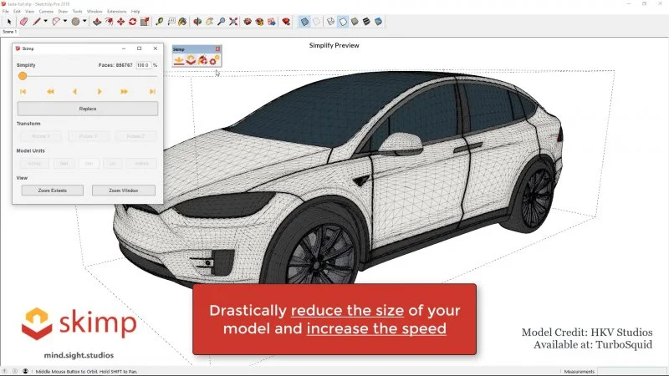Switch to Wireframe style
This screenshot has height=376, width=669.
click(x=330, y=22)
